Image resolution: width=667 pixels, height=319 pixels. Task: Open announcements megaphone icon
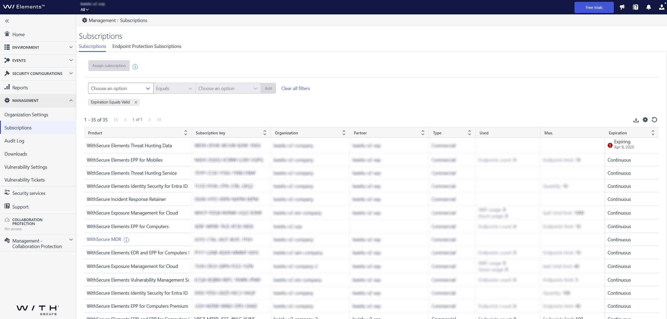click(x=622, y=7)
